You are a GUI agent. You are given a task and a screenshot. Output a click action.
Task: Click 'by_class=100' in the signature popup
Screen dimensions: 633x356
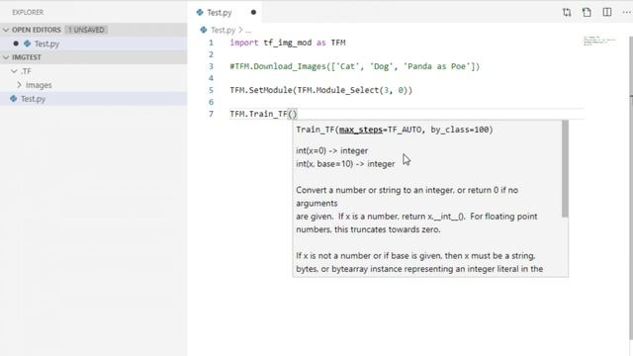click(459, 130)
